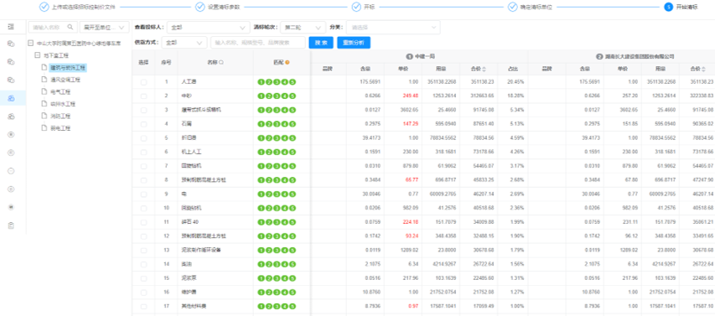Check the box for row 6 机上人工
The image size is (715, 316).
pyautogui.click(x=143, y=152)
